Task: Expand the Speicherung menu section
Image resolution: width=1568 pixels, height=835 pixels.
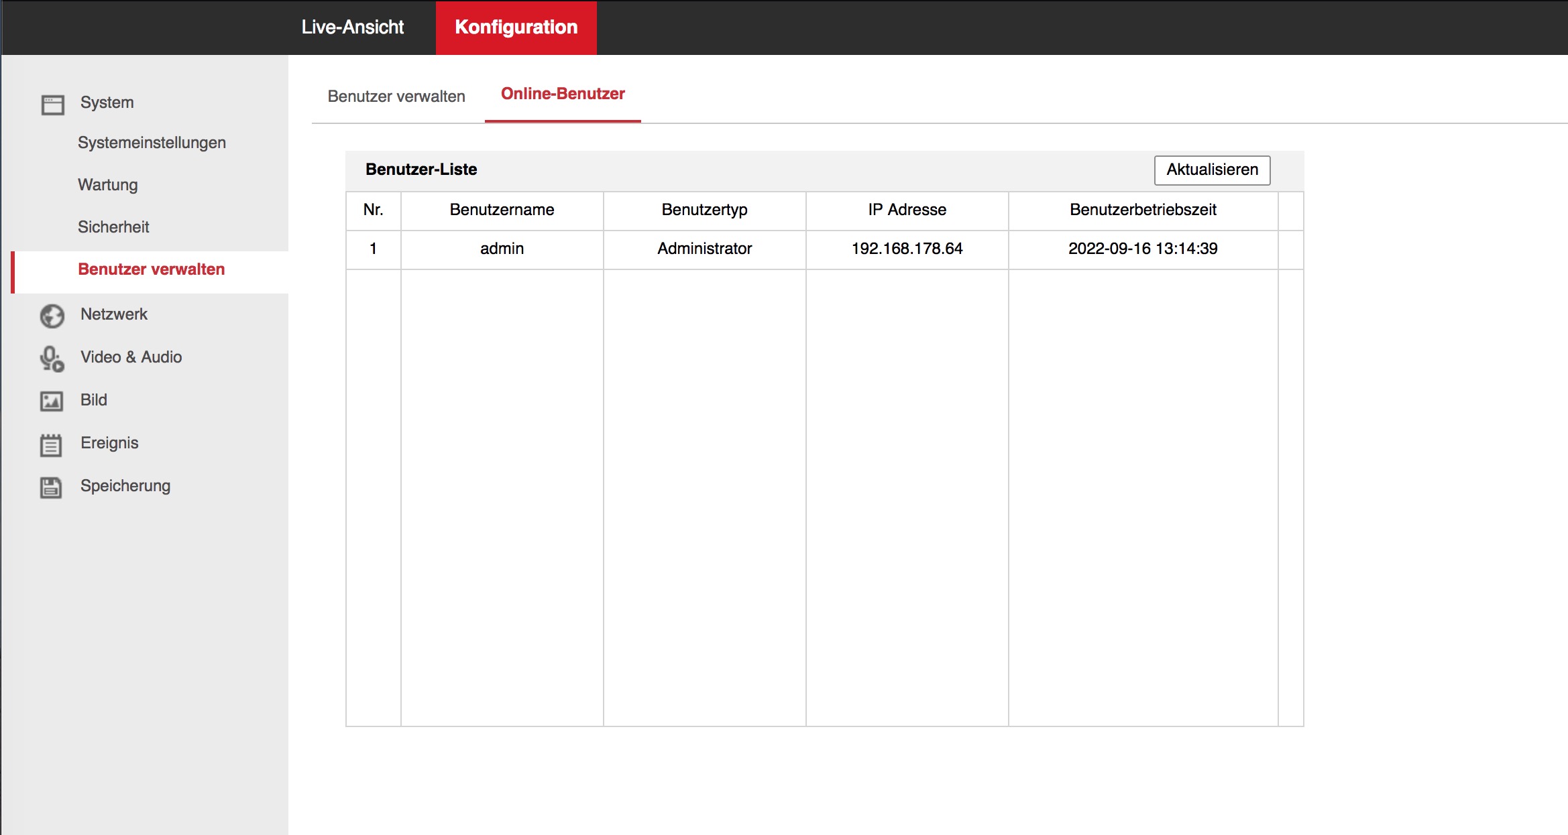Action: pos(125,486)
